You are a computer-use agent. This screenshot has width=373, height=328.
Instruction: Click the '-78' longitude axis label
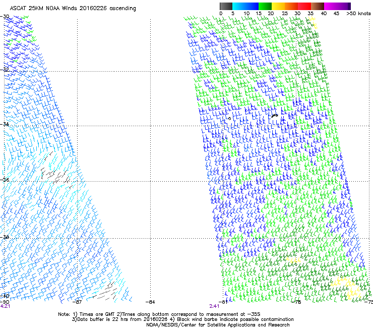[x=296, y=302]
